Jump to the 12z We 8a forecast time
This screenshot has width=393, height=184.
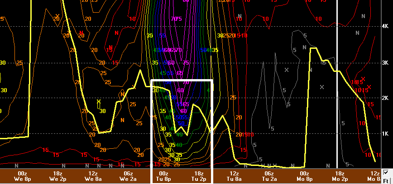[x=93, y=176]
